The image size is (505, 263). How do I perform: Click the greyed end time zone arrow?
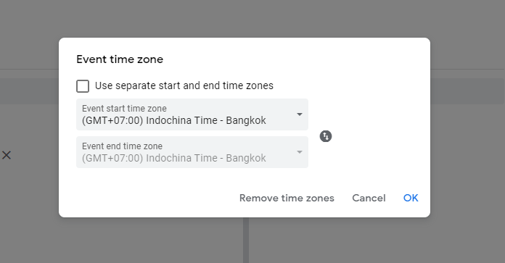click(300, 152)
